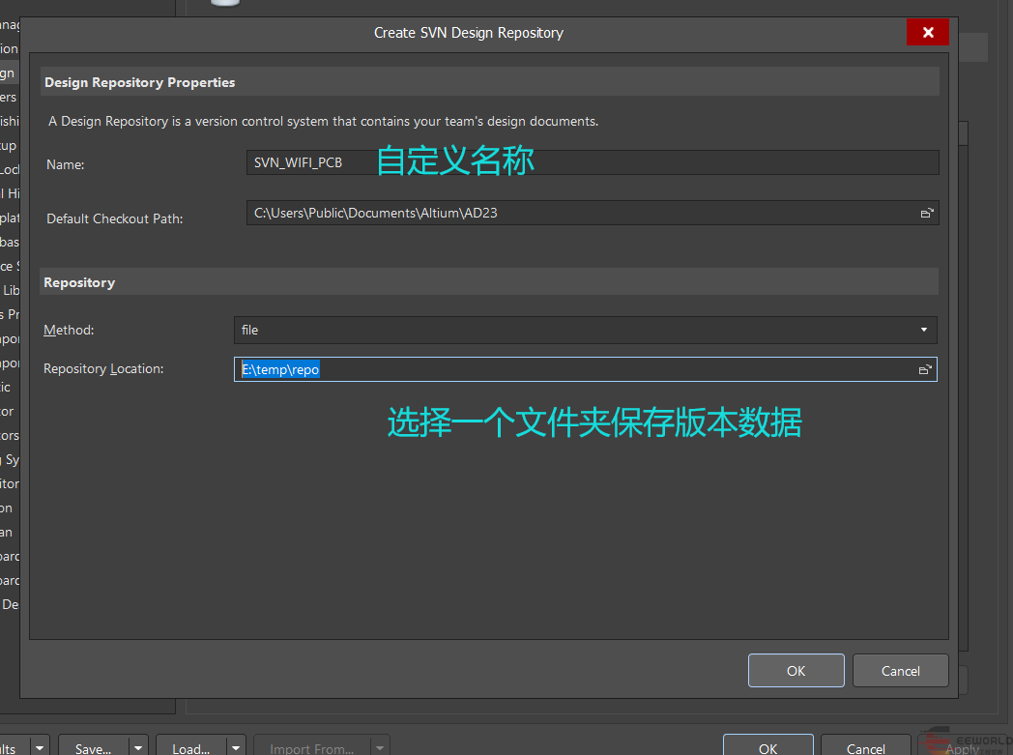The height and width of the screenshot is (755, 1013).
Task: Confirm the Create SVN Design Repository dialog with OK
Action: 796,670
